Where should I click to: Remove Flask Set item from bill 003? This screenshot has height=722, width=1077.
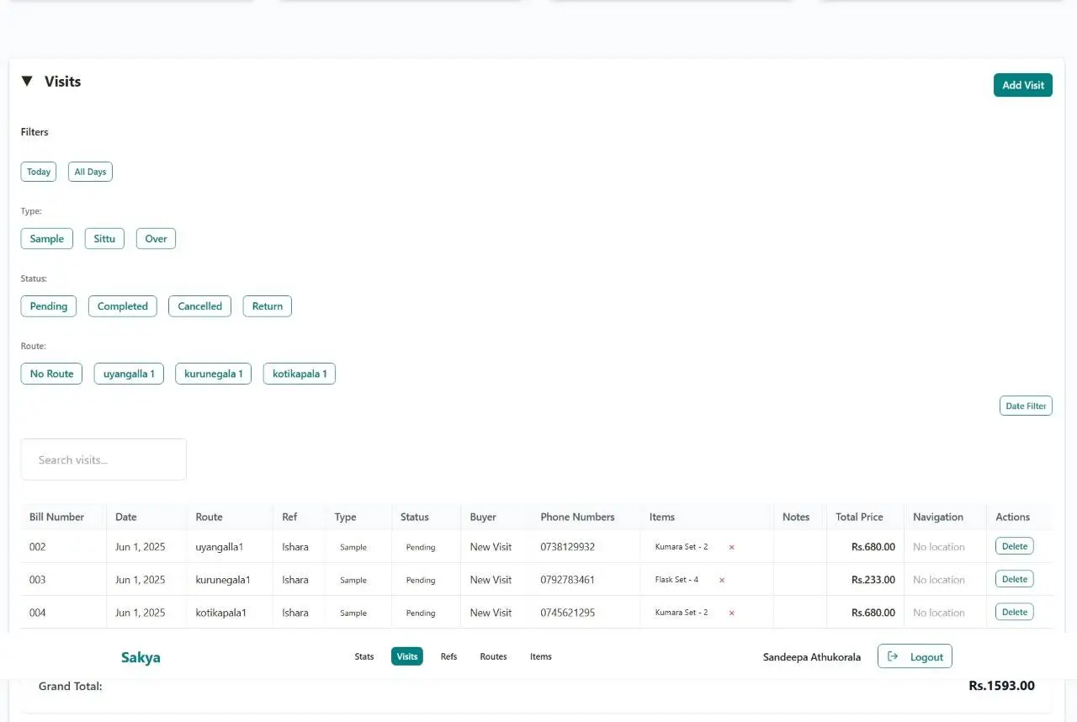(722, 580)
